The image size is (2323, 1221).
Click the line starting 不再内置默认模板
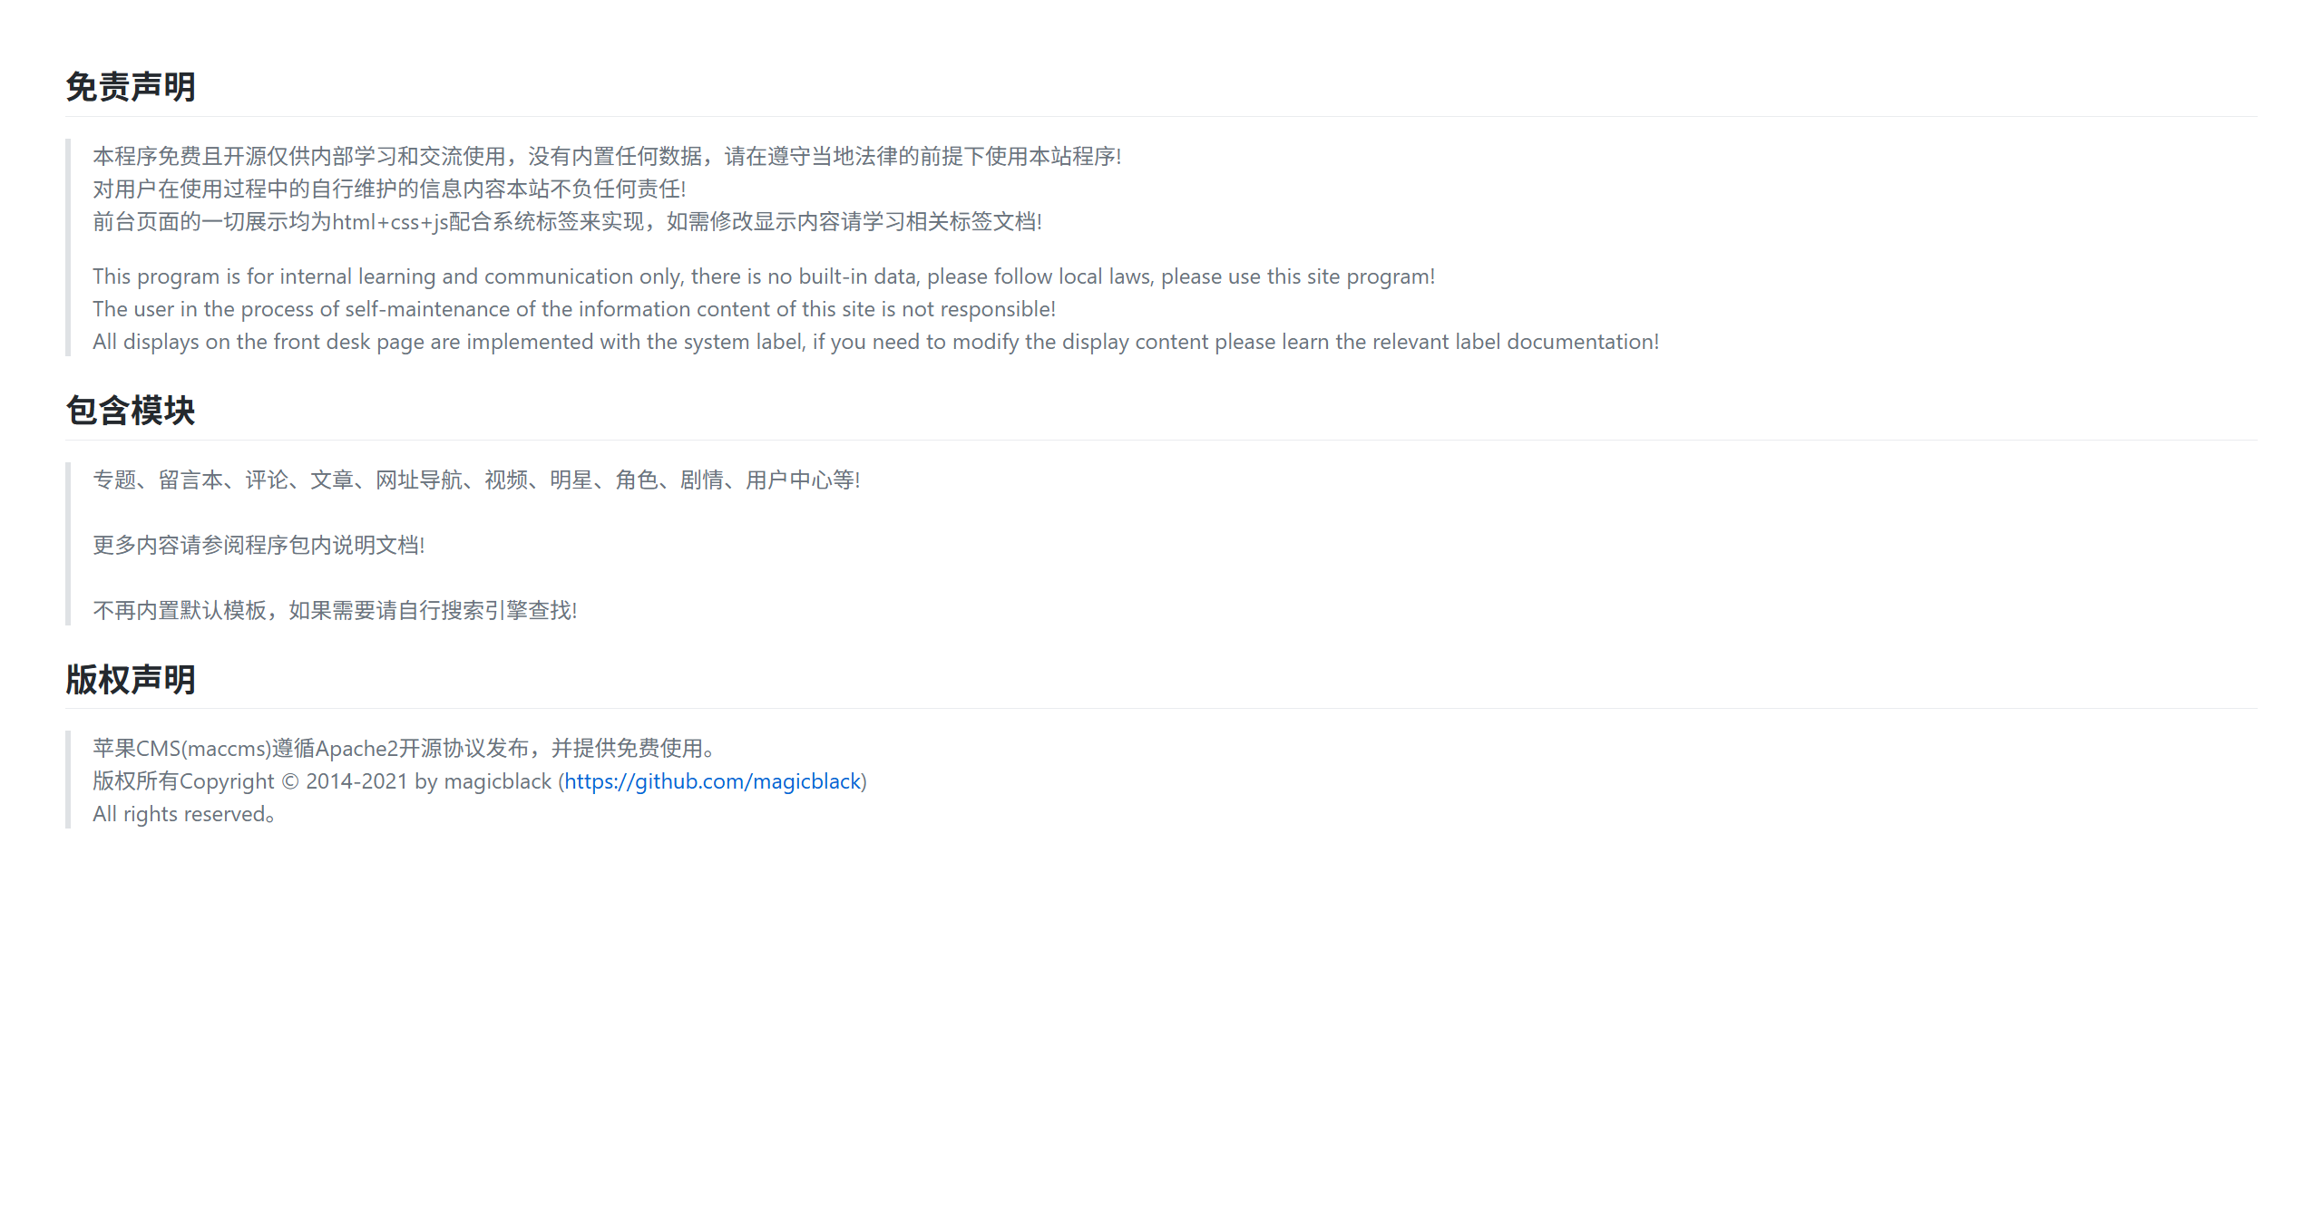pos(334,610)
